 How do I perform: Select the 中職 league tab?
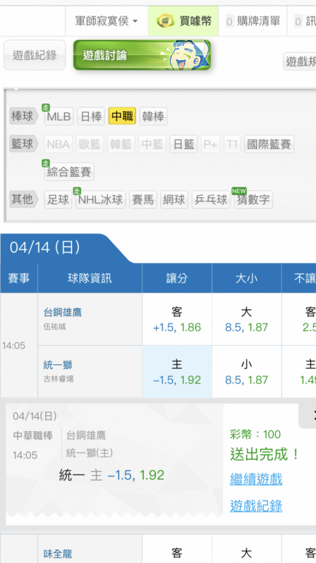[123, 117]
